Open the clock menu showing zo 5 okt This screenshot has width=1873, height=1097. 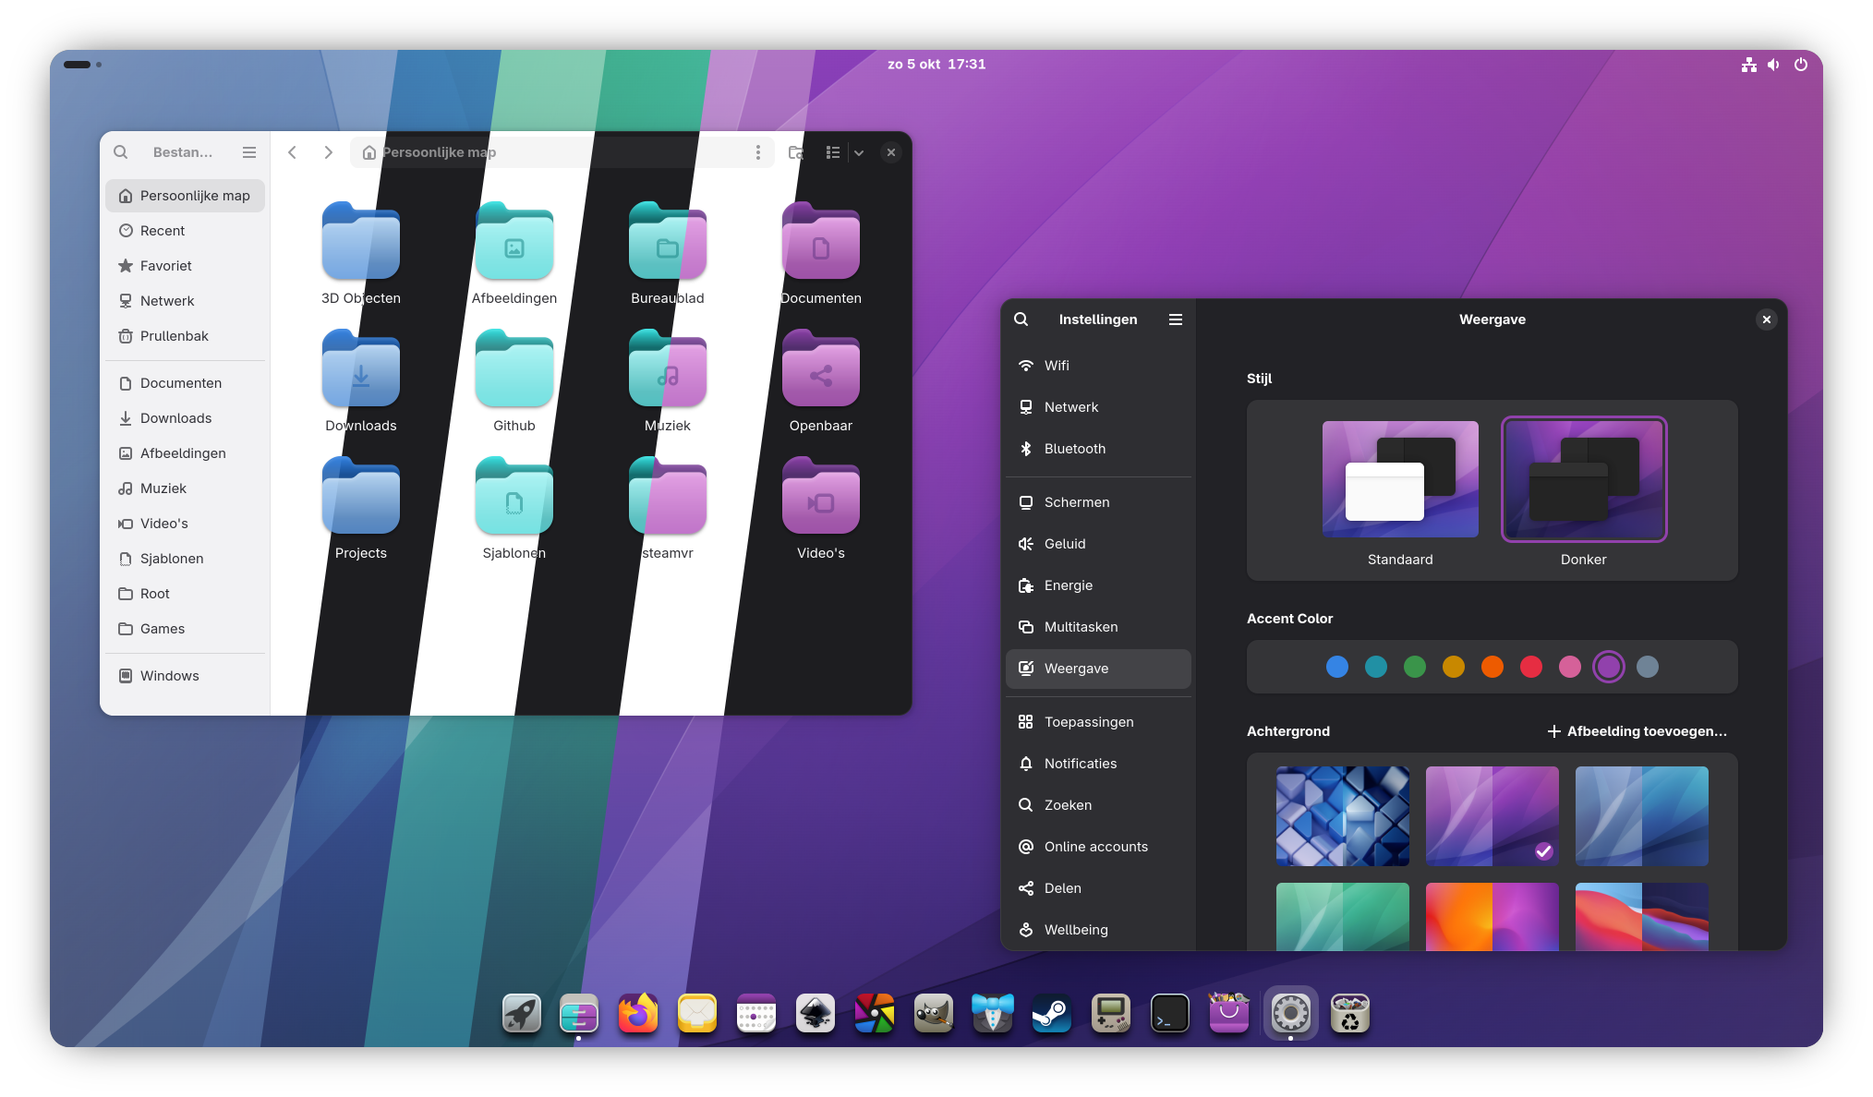click(x=936, y=65)
